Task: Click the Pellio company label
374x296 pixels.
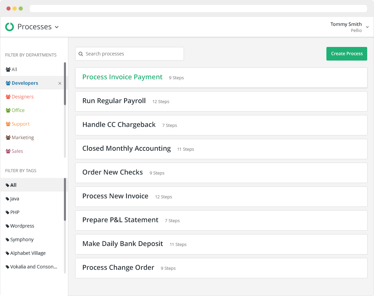Action: click(x=356, y=30)
